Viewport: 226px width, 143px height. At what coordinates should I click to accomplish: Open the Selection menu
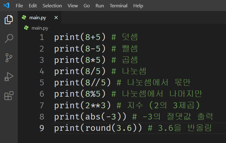tap(52, 5)
